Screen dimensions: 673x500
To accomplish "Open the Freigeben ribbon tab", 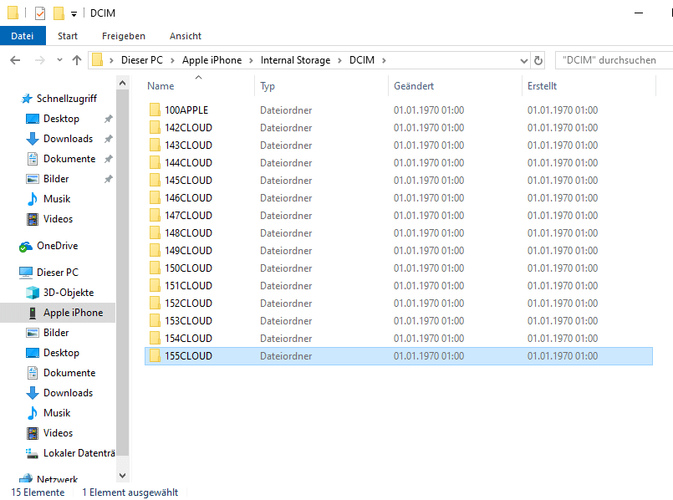I will 124,36.
